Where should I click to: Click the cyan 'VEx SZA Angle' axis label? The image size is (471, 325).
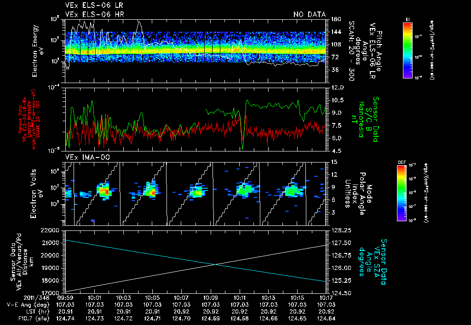[x=372, y=262]
